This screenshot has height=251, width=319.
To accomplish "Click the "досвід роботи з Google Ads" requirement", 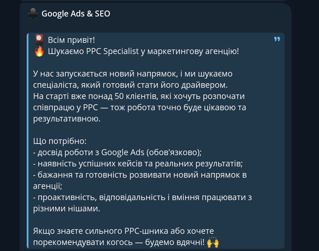I will pos(117,152).
